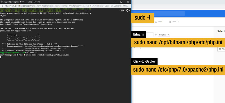Click the power icon beside RESET

click(156, 22)
